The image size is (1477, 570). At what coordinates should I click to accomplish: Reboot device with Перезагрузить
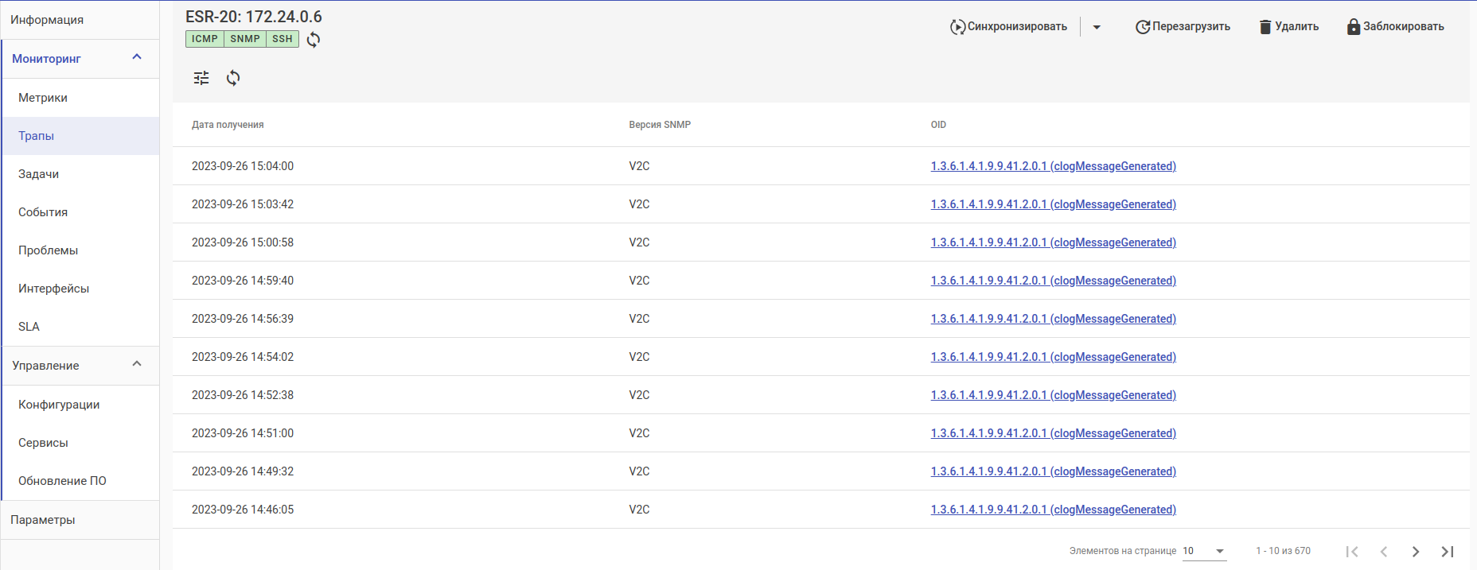point(1183,27)
